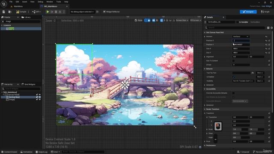The width and height of the screenshot is (274, 154).
Task: Toggle dashed outlines layout icon
Action: (x=154, y=21)
